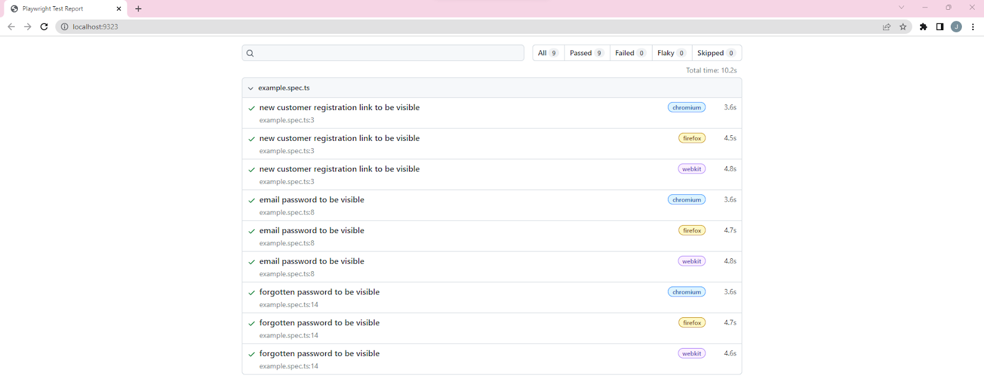Click chromium badge on new customer registration row
Image resolution: width=984 pixels, height=388 pixels.
pyautogui.click(x=687, y=108)
